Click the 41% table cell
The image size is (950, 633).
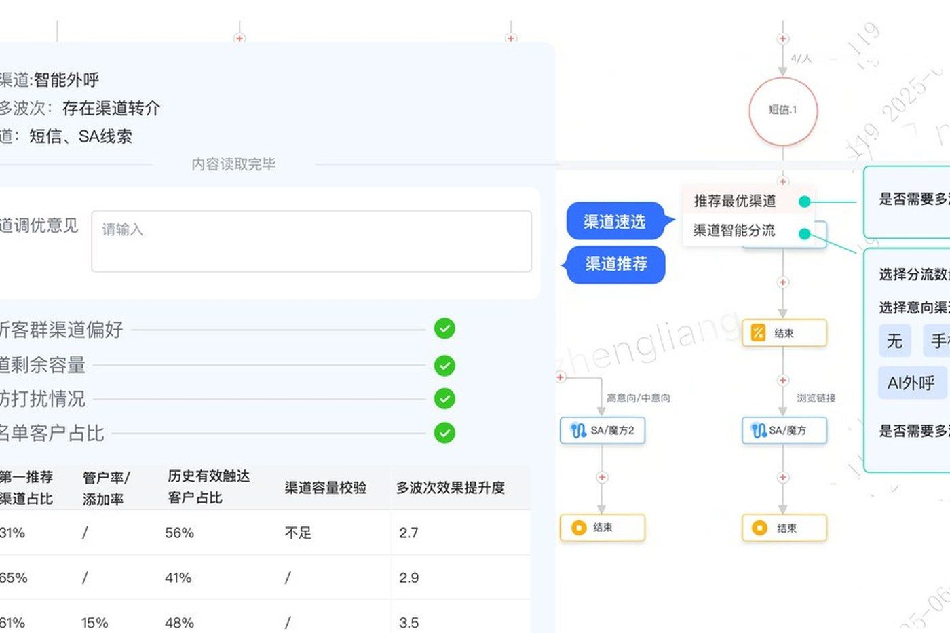178,578
